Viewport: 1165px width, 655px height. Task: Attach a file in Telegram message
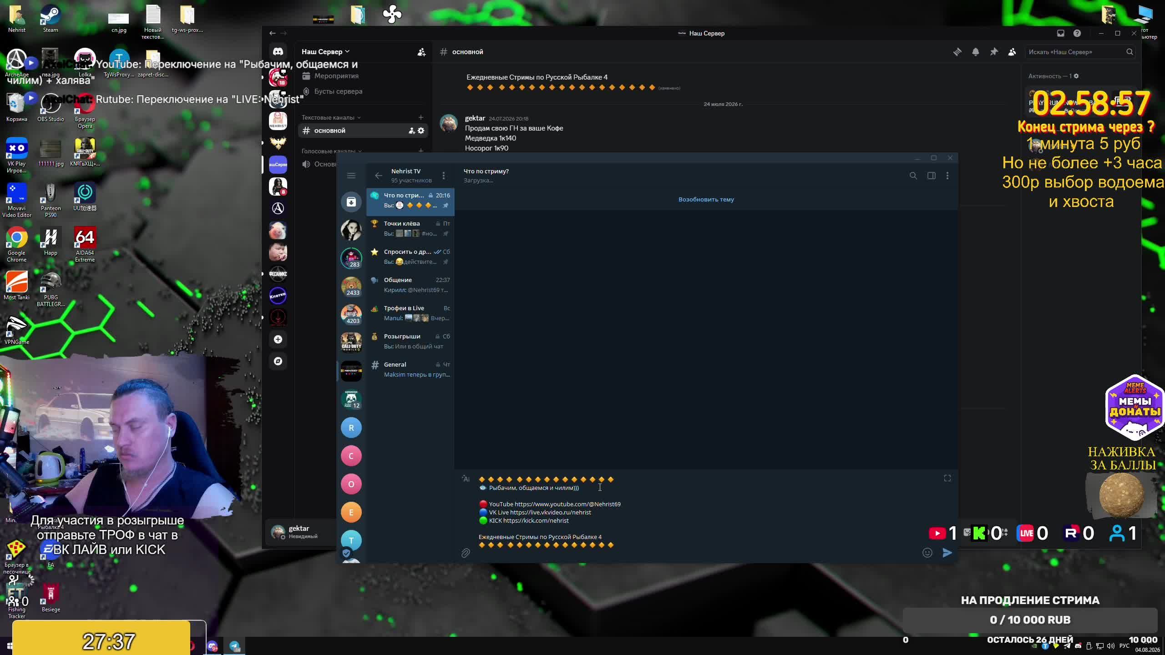tap(465, 553)
